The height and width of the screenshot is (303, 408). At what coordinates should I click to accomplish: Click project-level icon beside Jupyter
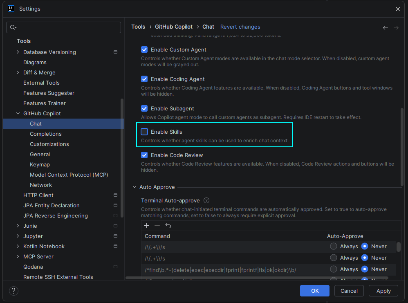click(x=116, y=236)
